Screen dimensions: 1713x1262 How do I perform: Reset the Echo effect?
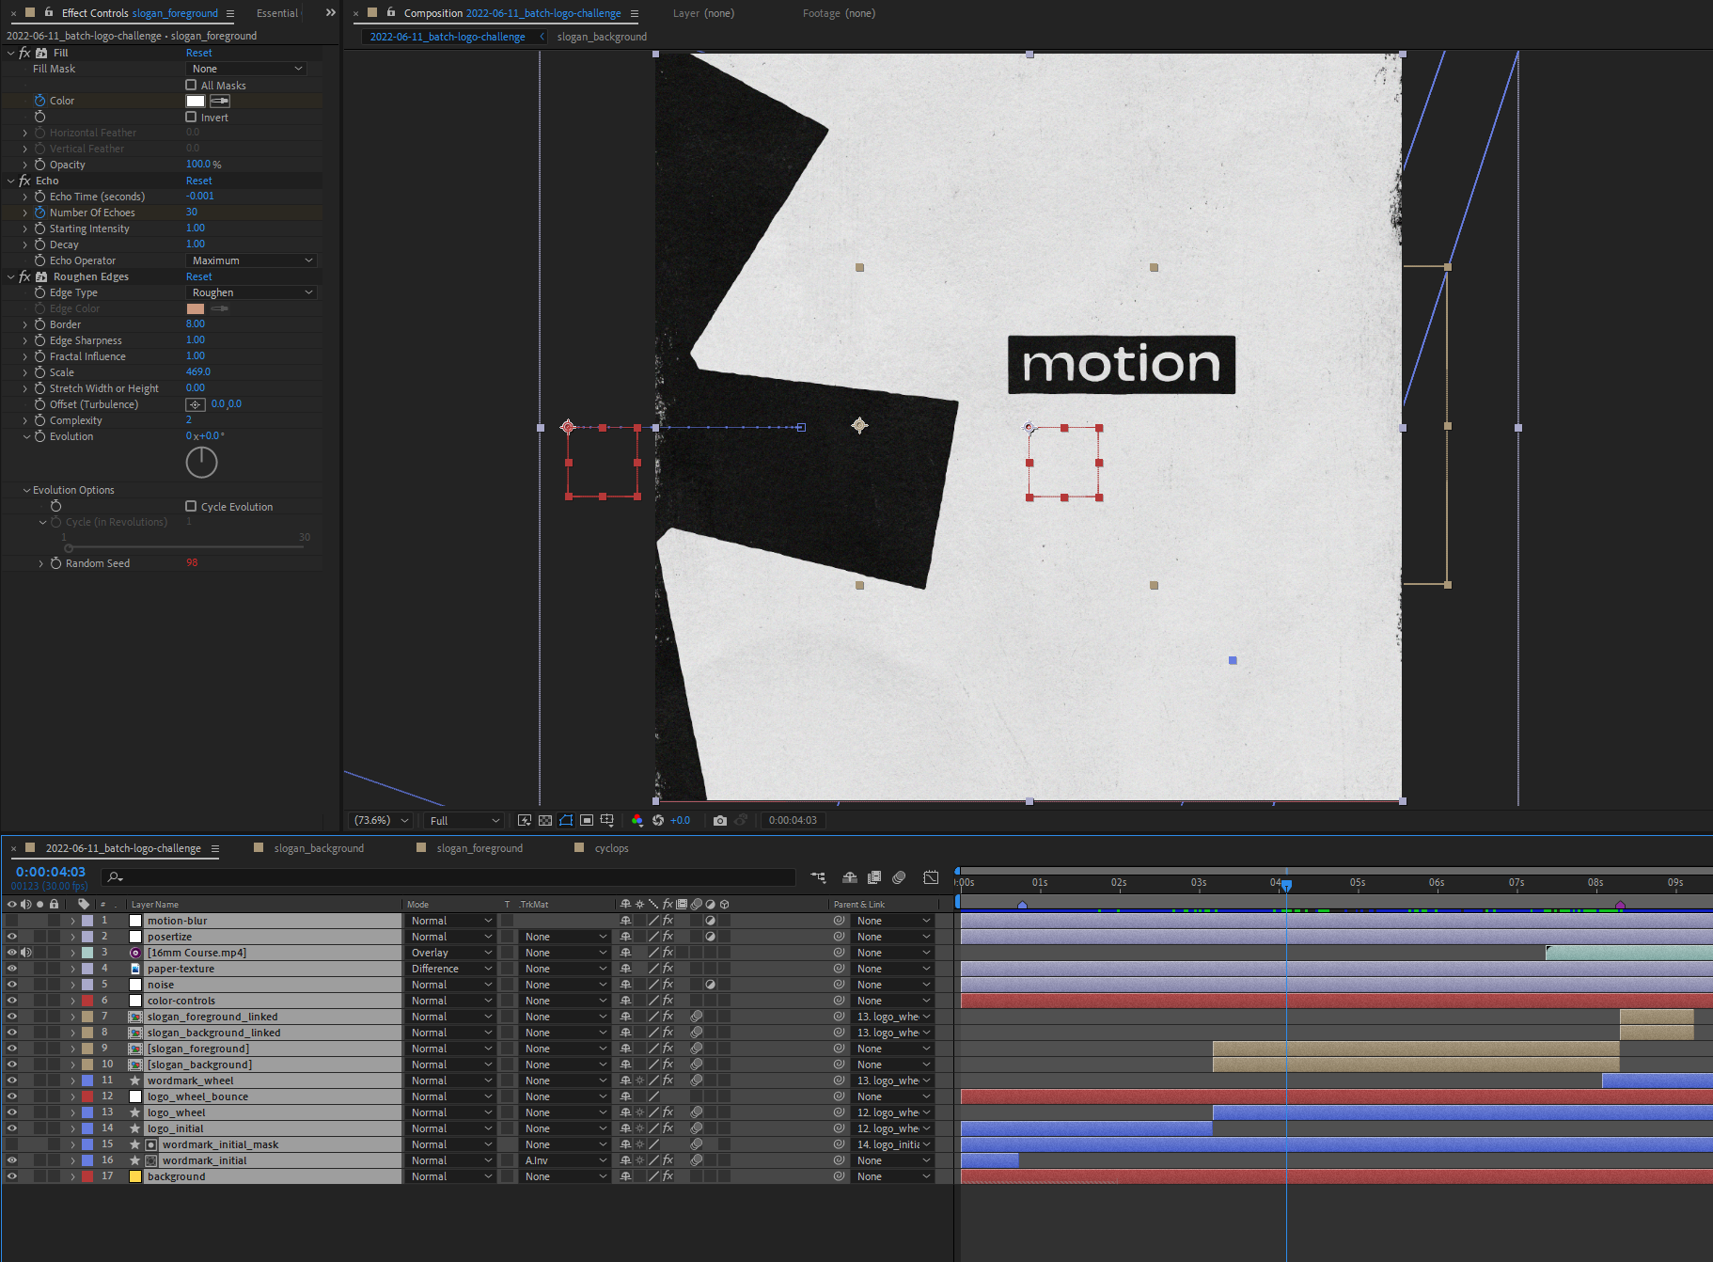point(198,181)
